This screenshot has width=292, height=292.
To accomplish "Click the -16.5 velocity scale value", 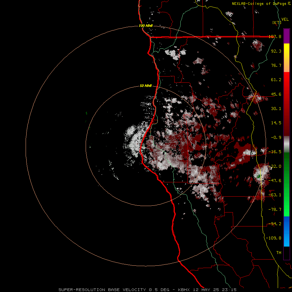I will 275,152.
